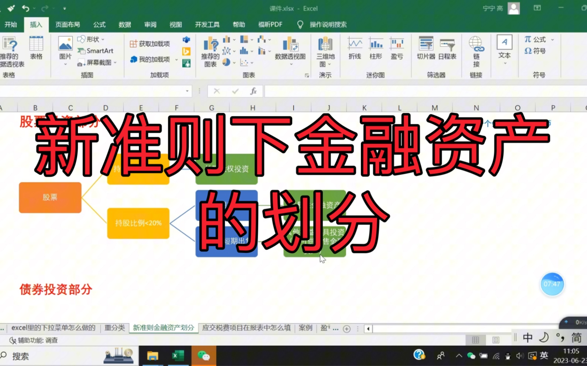Insert a 日程表 timeline filter
Image resolution: width=587 pixels, height=366 pixels.
tap(447, 48)
